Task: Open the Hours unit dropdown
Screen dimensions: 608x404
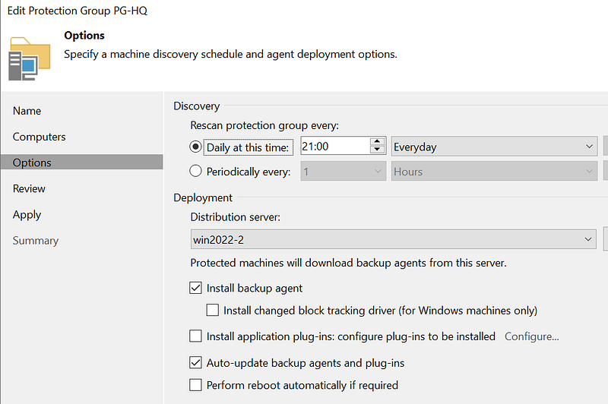Action: click(494, 172)
